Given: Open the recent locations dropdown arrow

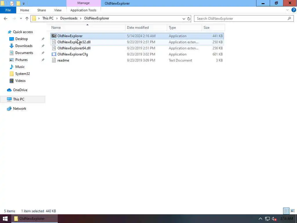Looking at the screenshot, I should 21,18.
